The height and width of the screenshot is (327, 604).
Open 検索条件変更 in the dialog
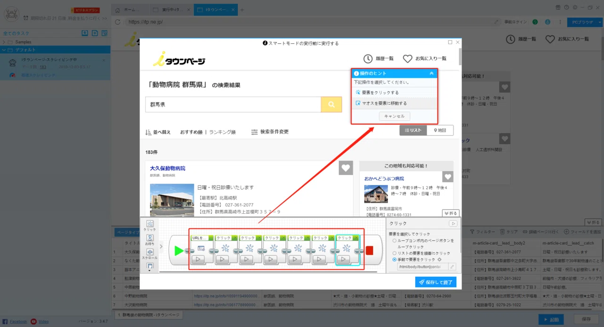click(x=269, y=132)
